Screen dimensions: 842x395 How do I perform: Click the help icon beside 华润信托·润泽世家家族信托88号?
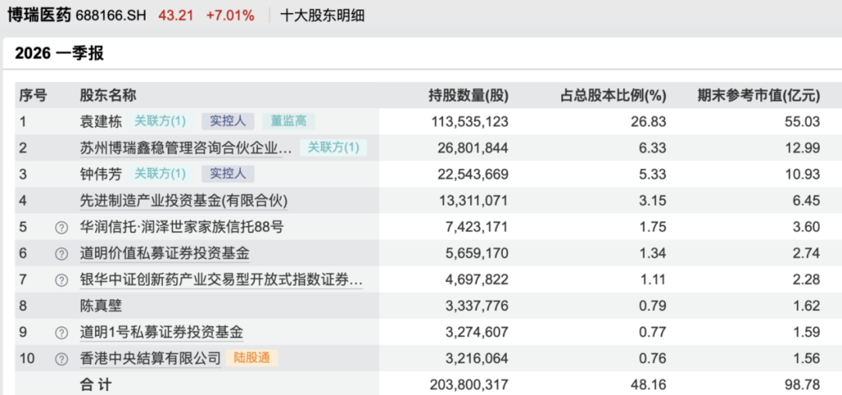click(62, 227)
